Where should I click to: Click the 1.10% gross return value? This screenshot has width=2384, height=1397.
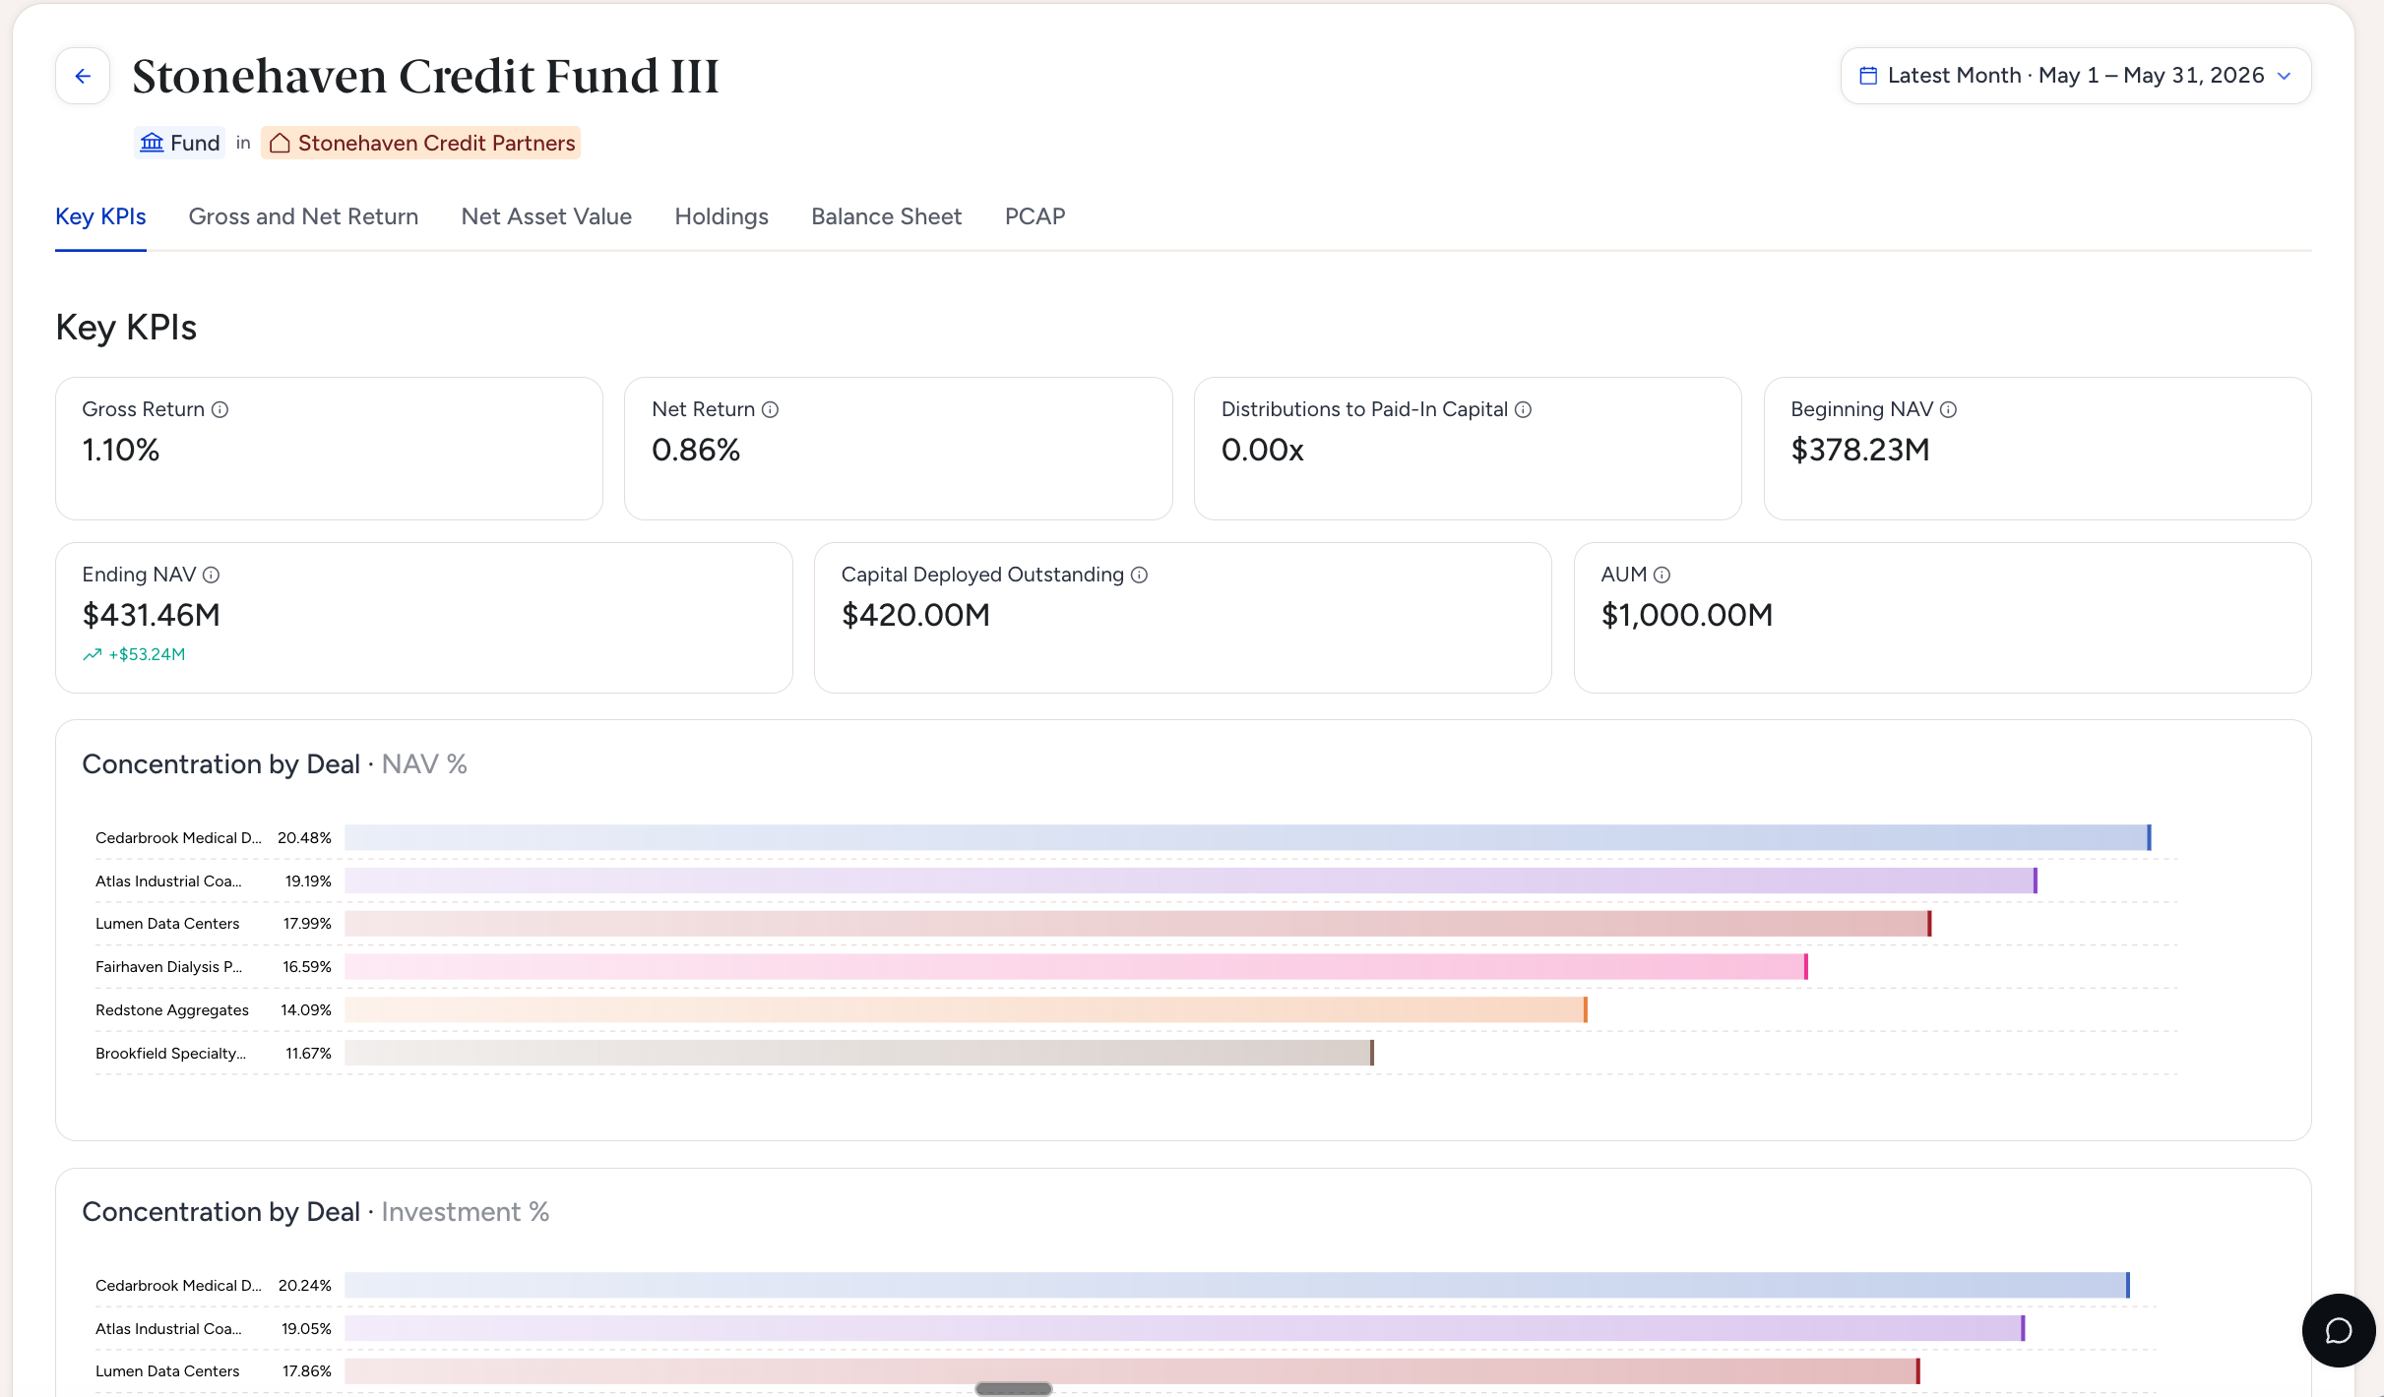click(120, 450)
